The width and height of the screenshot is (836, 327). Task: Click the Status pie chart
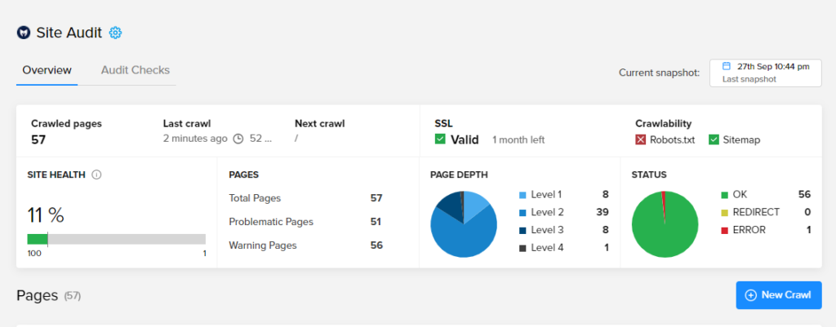(665, 224)
